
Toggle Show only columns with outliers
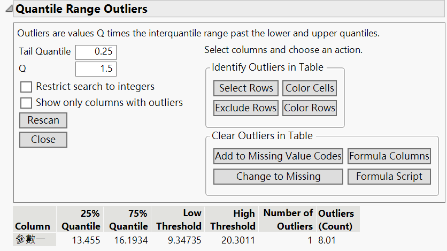[26, 103]
